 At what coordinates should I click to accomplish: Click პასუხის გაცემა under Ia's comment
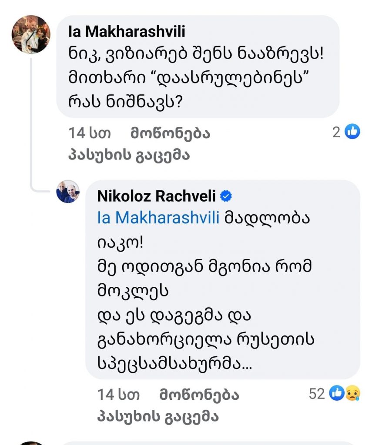pyautogui.click(x=129, y=155)
